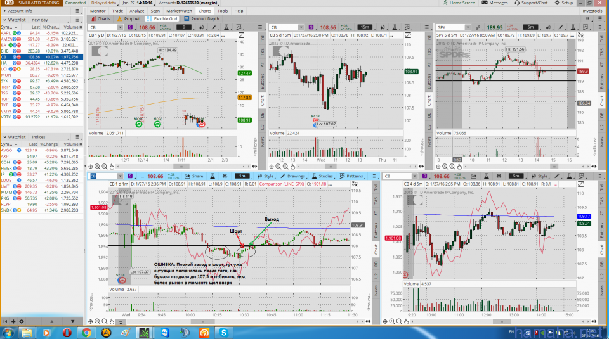The height and width of the screenshot is (339, 609).
Task: Open the Scan tab
Action: (x=155, y=11)
